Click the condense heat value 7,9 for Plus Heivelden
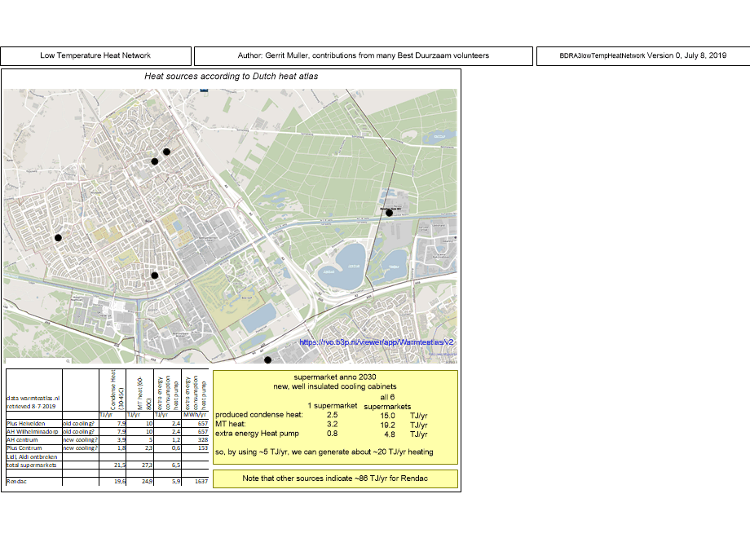The image size is (750, 538). pos(121,424)
